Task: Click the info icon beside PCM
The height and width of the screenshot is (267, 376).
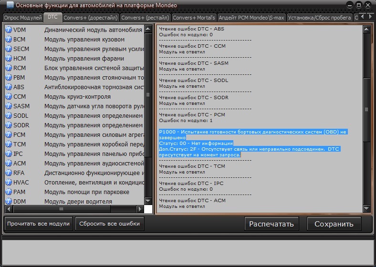Action: [9, 135]
